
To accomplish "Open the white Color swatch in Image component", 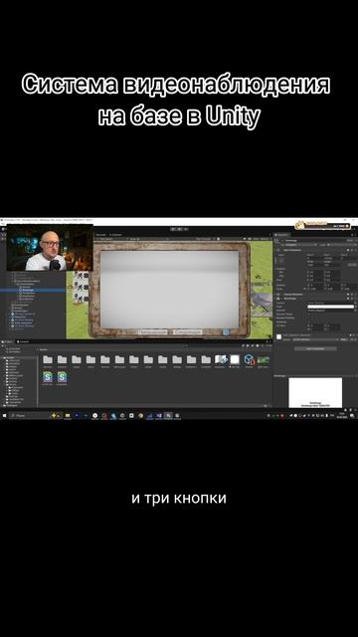I will (x=330, y=307).
